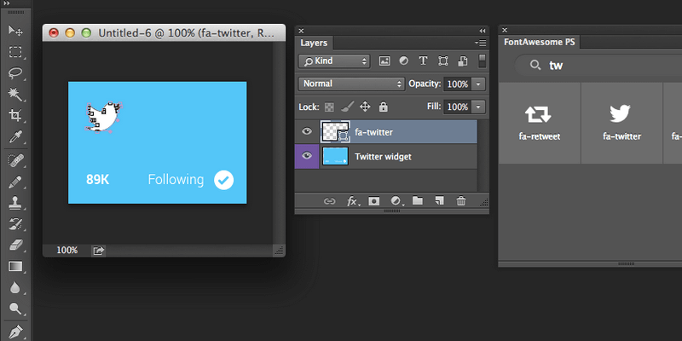This screenshot has height=341, width=682.
Task: Click the delete layer trash icon
Action: [461, 201]
